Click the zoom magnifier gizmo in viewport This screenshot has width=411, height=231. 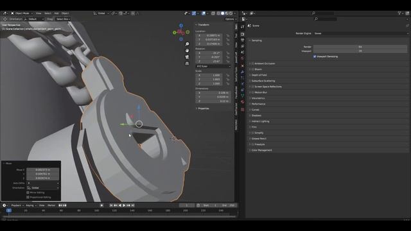pyautogui.click(x=187, y=44)
